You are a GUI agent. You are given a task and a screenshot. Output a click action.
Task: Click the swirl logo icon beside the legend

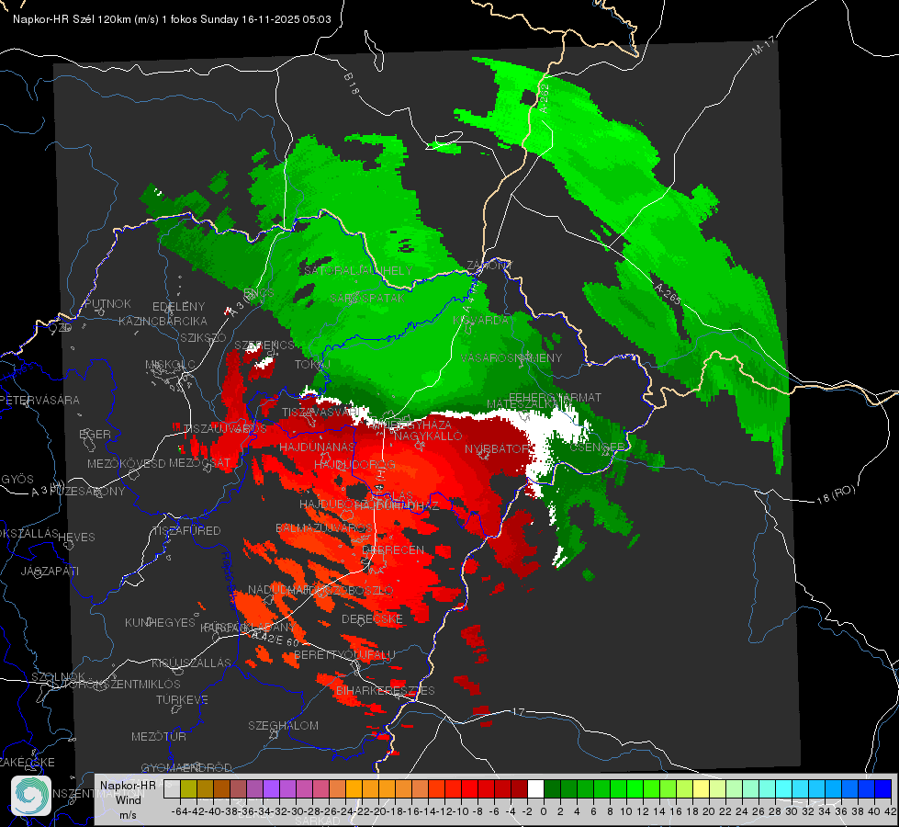pos(31,796)
